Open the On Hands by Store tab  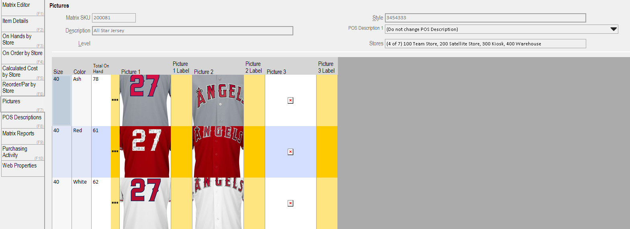point(22,40)
